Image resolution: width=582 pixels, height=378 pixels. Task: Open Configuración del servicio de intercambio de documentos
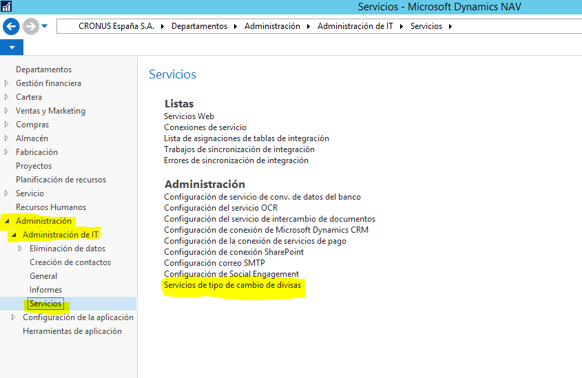(270, 219)
